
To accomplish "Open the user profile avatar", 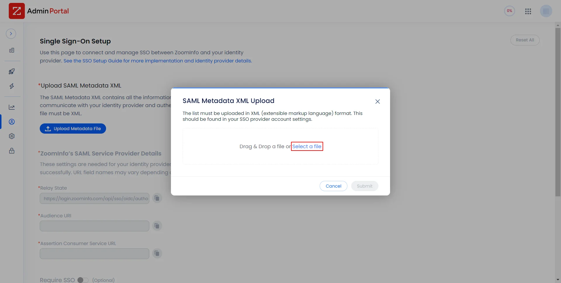I will (x=546, y=11).
